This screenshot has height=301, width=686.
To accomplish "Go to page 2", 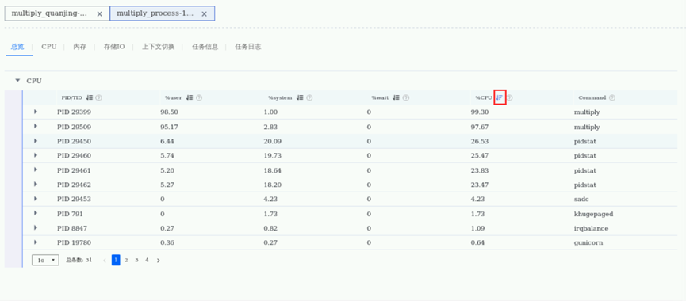I will [126, 260].
